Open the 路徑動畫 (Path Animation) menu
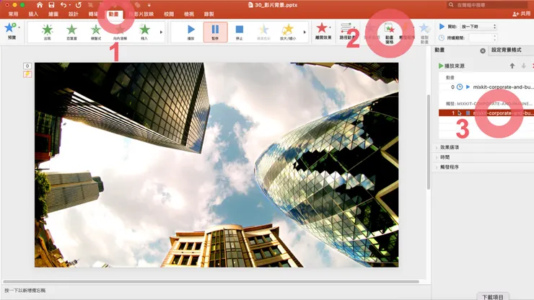Image resolution: width=534 pixels, height=300 pixels. tap(347, 31)
